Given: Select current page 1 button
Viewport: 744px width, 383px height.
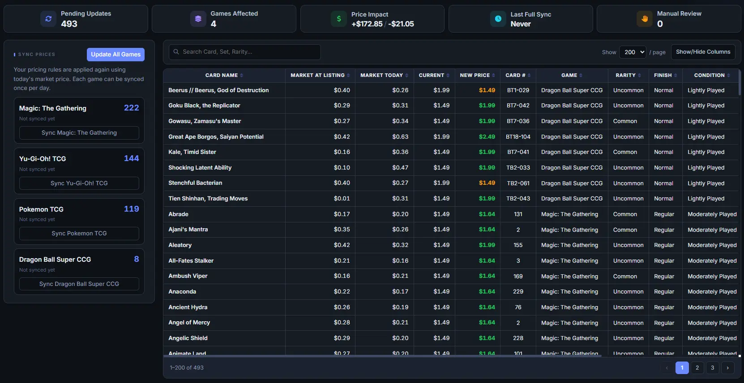Looking at the screenshot, I should (682, 368).
